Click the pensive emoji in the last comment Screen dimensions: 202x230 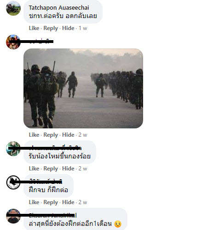[118, 224]
